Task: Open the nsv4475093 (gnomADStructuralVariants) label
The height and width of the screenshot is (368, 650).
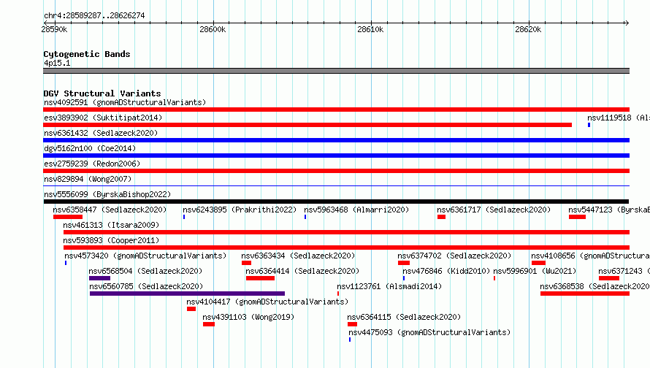Action: [x=429, y=332]
